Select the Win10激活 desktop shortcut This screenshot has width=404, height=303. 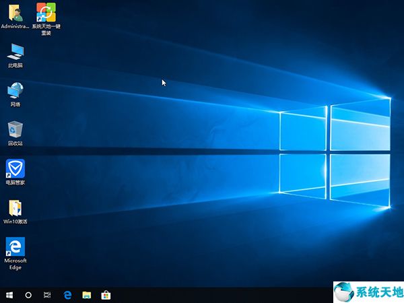(x=15, y=207)
